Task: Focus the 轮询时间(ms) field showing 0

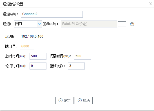Action: click(x=38, y=66)
